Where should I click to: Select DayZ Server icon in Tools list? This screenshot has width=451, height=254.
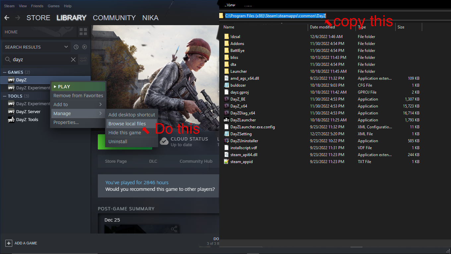pos(11,112)
